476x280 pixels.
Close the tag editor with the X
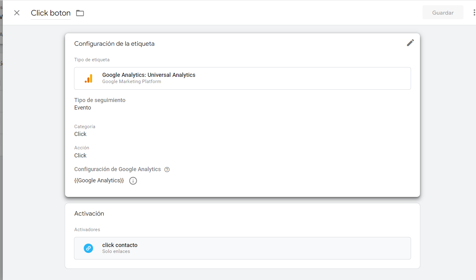[x=17, y=13]
